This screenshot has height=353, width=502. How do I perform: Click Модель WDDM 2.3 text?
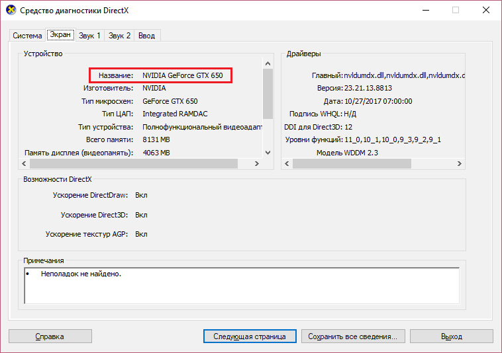[347, 153]
